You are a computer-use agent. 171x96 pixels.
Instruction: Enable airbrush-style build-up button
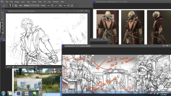[x=72, y=6]
